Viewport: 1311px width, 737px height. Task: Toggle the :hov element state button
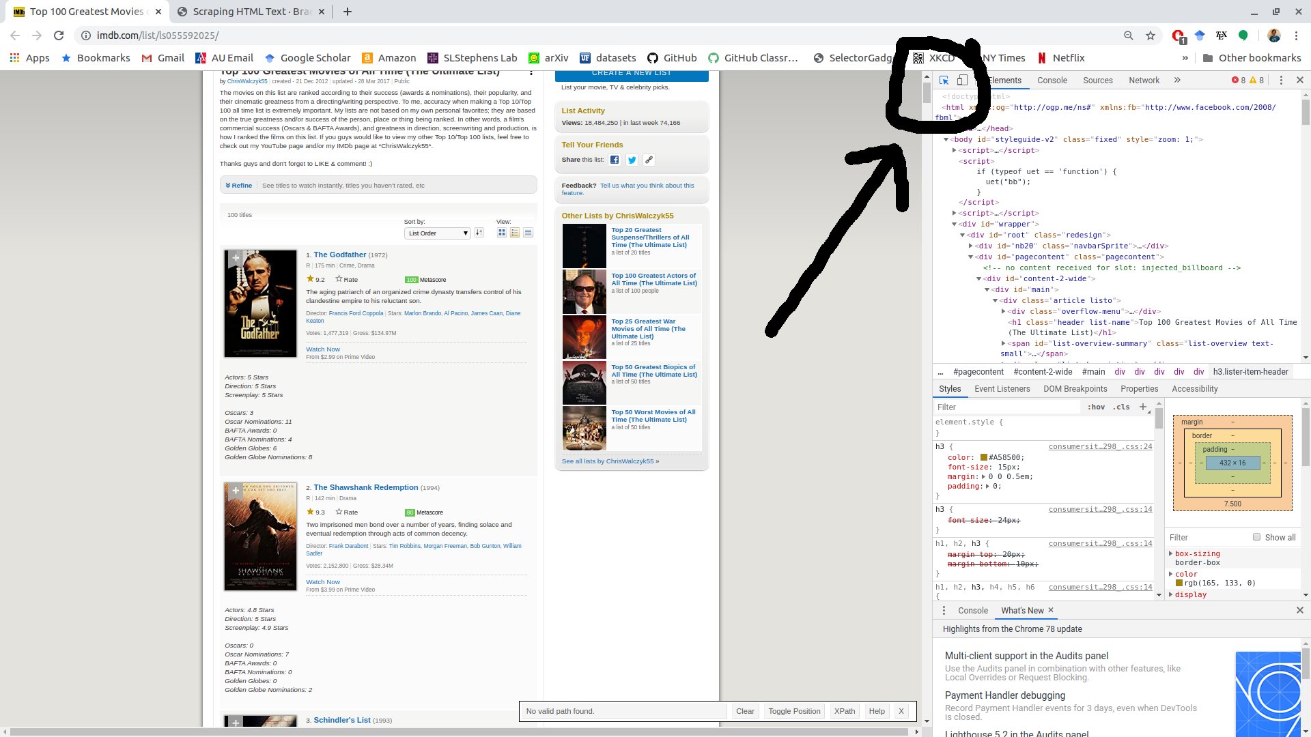coord(1096,407)
